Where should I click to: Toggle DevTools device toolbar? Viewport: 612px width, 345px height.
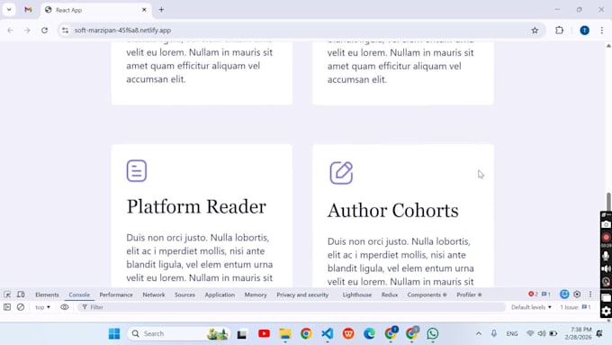click(x=21, y=295)
